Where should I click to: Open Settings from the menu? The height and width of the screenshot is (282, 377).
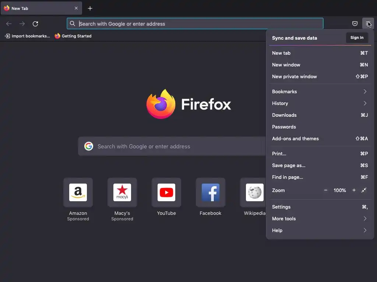point(320,207)
